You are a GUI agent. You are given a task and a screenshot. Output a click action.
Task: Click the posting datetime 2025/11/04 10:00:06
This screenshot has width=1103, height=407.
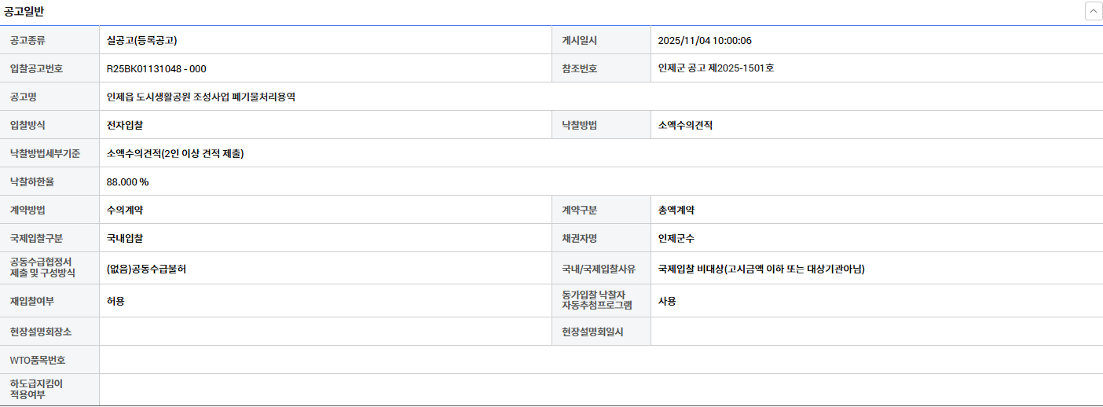(x=705, y=40)
